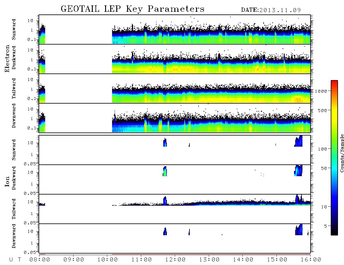
Task: Click the "11:00" time tick label
Action: [x=142, y=260]
